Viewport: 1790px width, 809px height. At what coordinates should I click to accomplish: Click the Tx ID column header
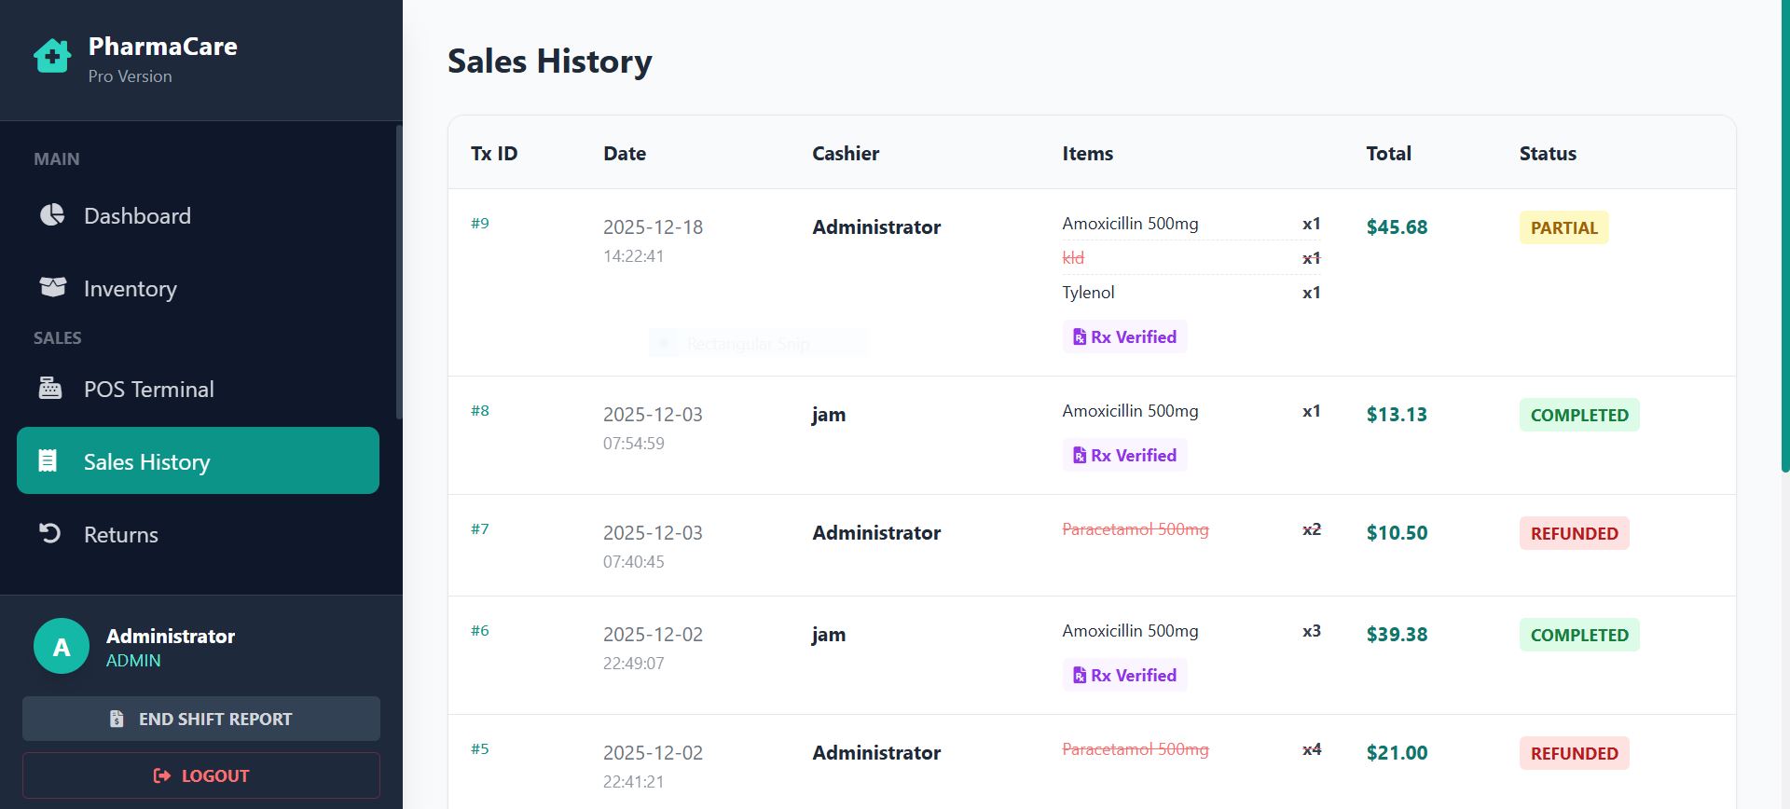click(x=494, y=154)
